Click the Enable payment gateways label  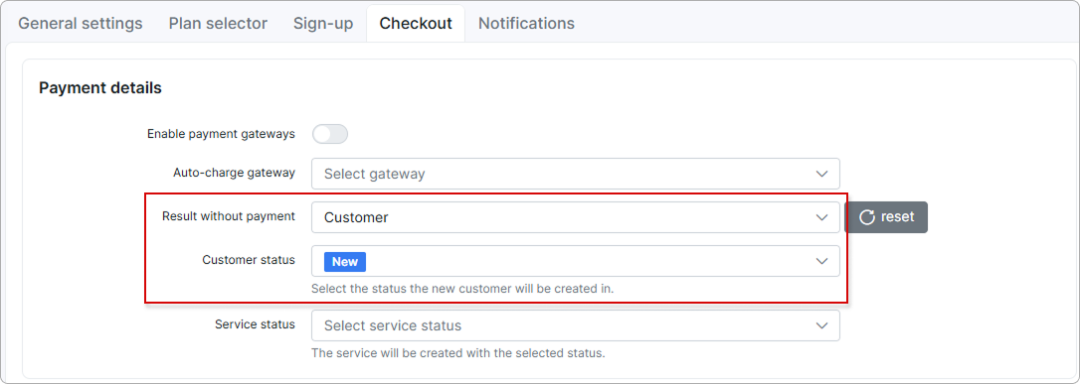[221, 134]
